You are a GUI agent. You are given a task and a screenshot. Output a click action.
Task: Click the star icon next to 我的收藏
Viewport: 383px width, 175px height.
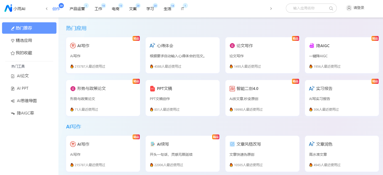(13, 53)
